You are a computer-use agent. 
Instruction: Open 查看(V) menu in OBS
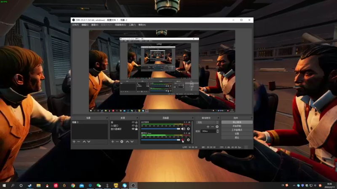[x=94, y=25]
